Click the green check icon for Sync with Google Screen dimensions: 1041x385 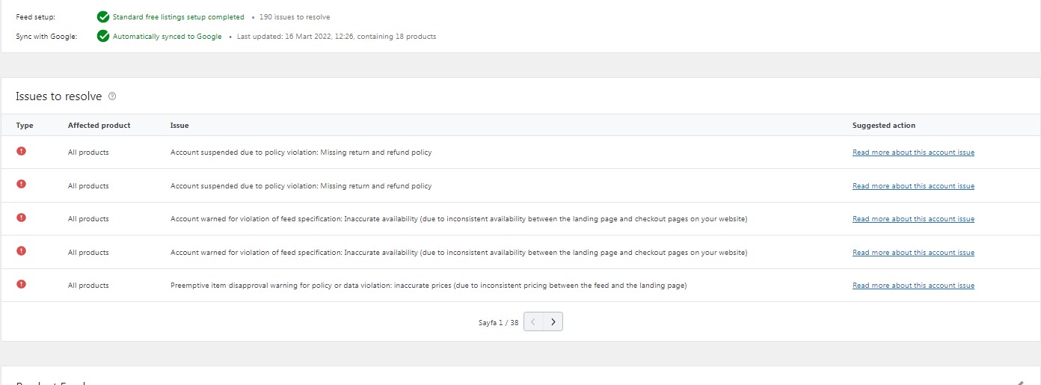tap(103, 36)
